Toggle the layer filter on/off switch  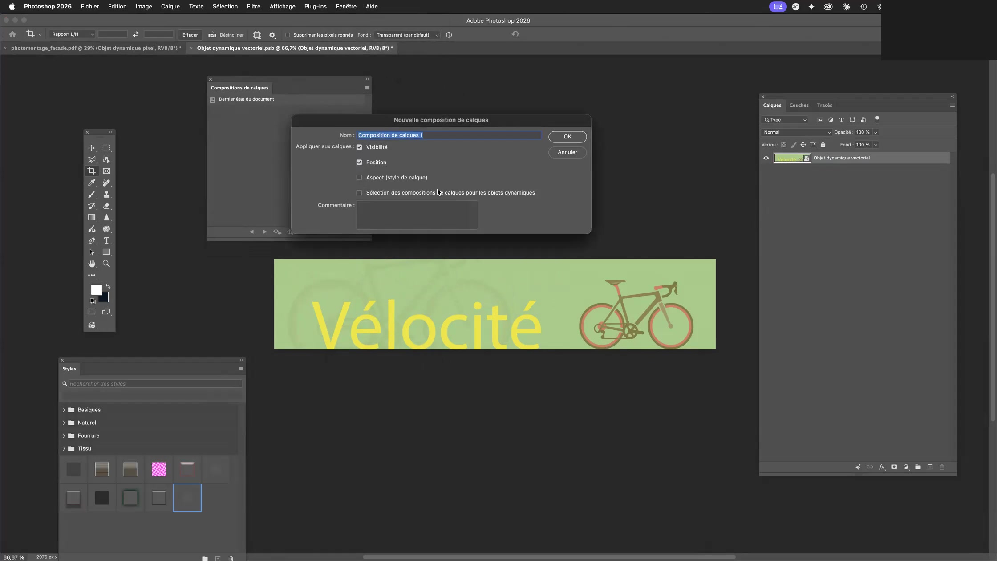coord(877,119)
